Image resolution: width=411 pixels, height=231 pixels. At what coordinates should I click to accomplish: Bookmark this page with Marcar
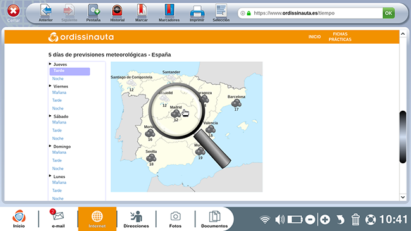[x=141, y=13]
